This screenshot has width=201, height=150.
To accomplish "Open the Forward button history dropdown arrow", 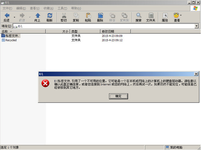I will [30, 17].
